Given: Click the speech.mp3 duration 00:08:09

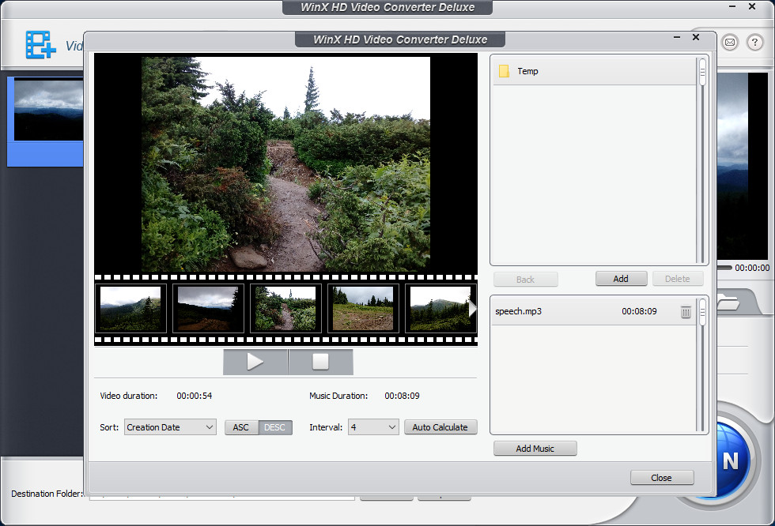Looking at the screenshot, I should pyautogui.click(x=640, y=311).
